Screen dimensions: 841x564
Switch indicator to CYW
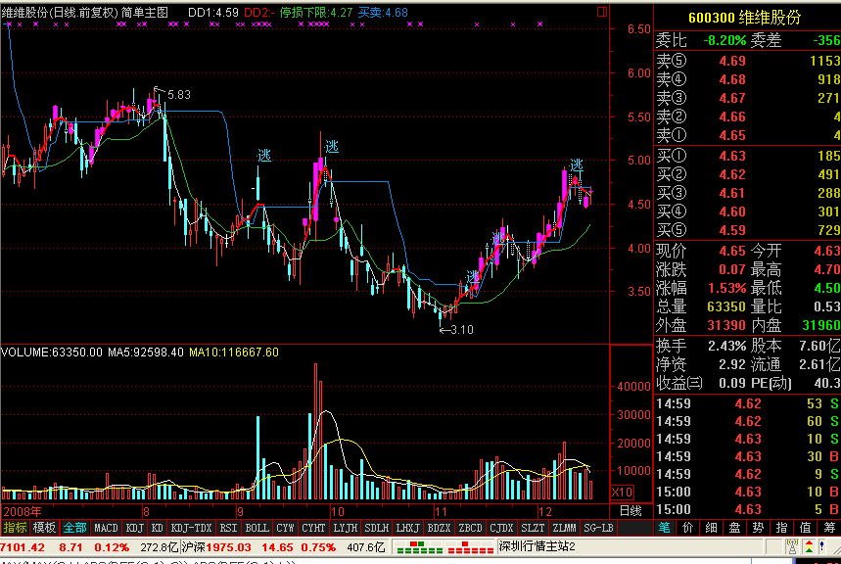point(285,528)
